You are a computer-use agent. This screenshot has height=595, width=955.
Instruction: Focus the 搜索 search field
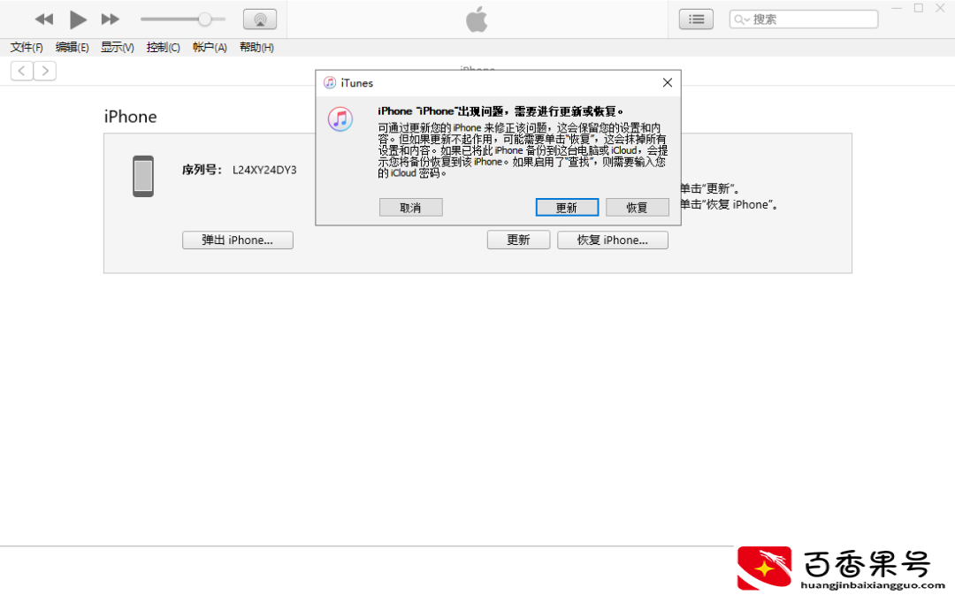click(x=804, y=19)
